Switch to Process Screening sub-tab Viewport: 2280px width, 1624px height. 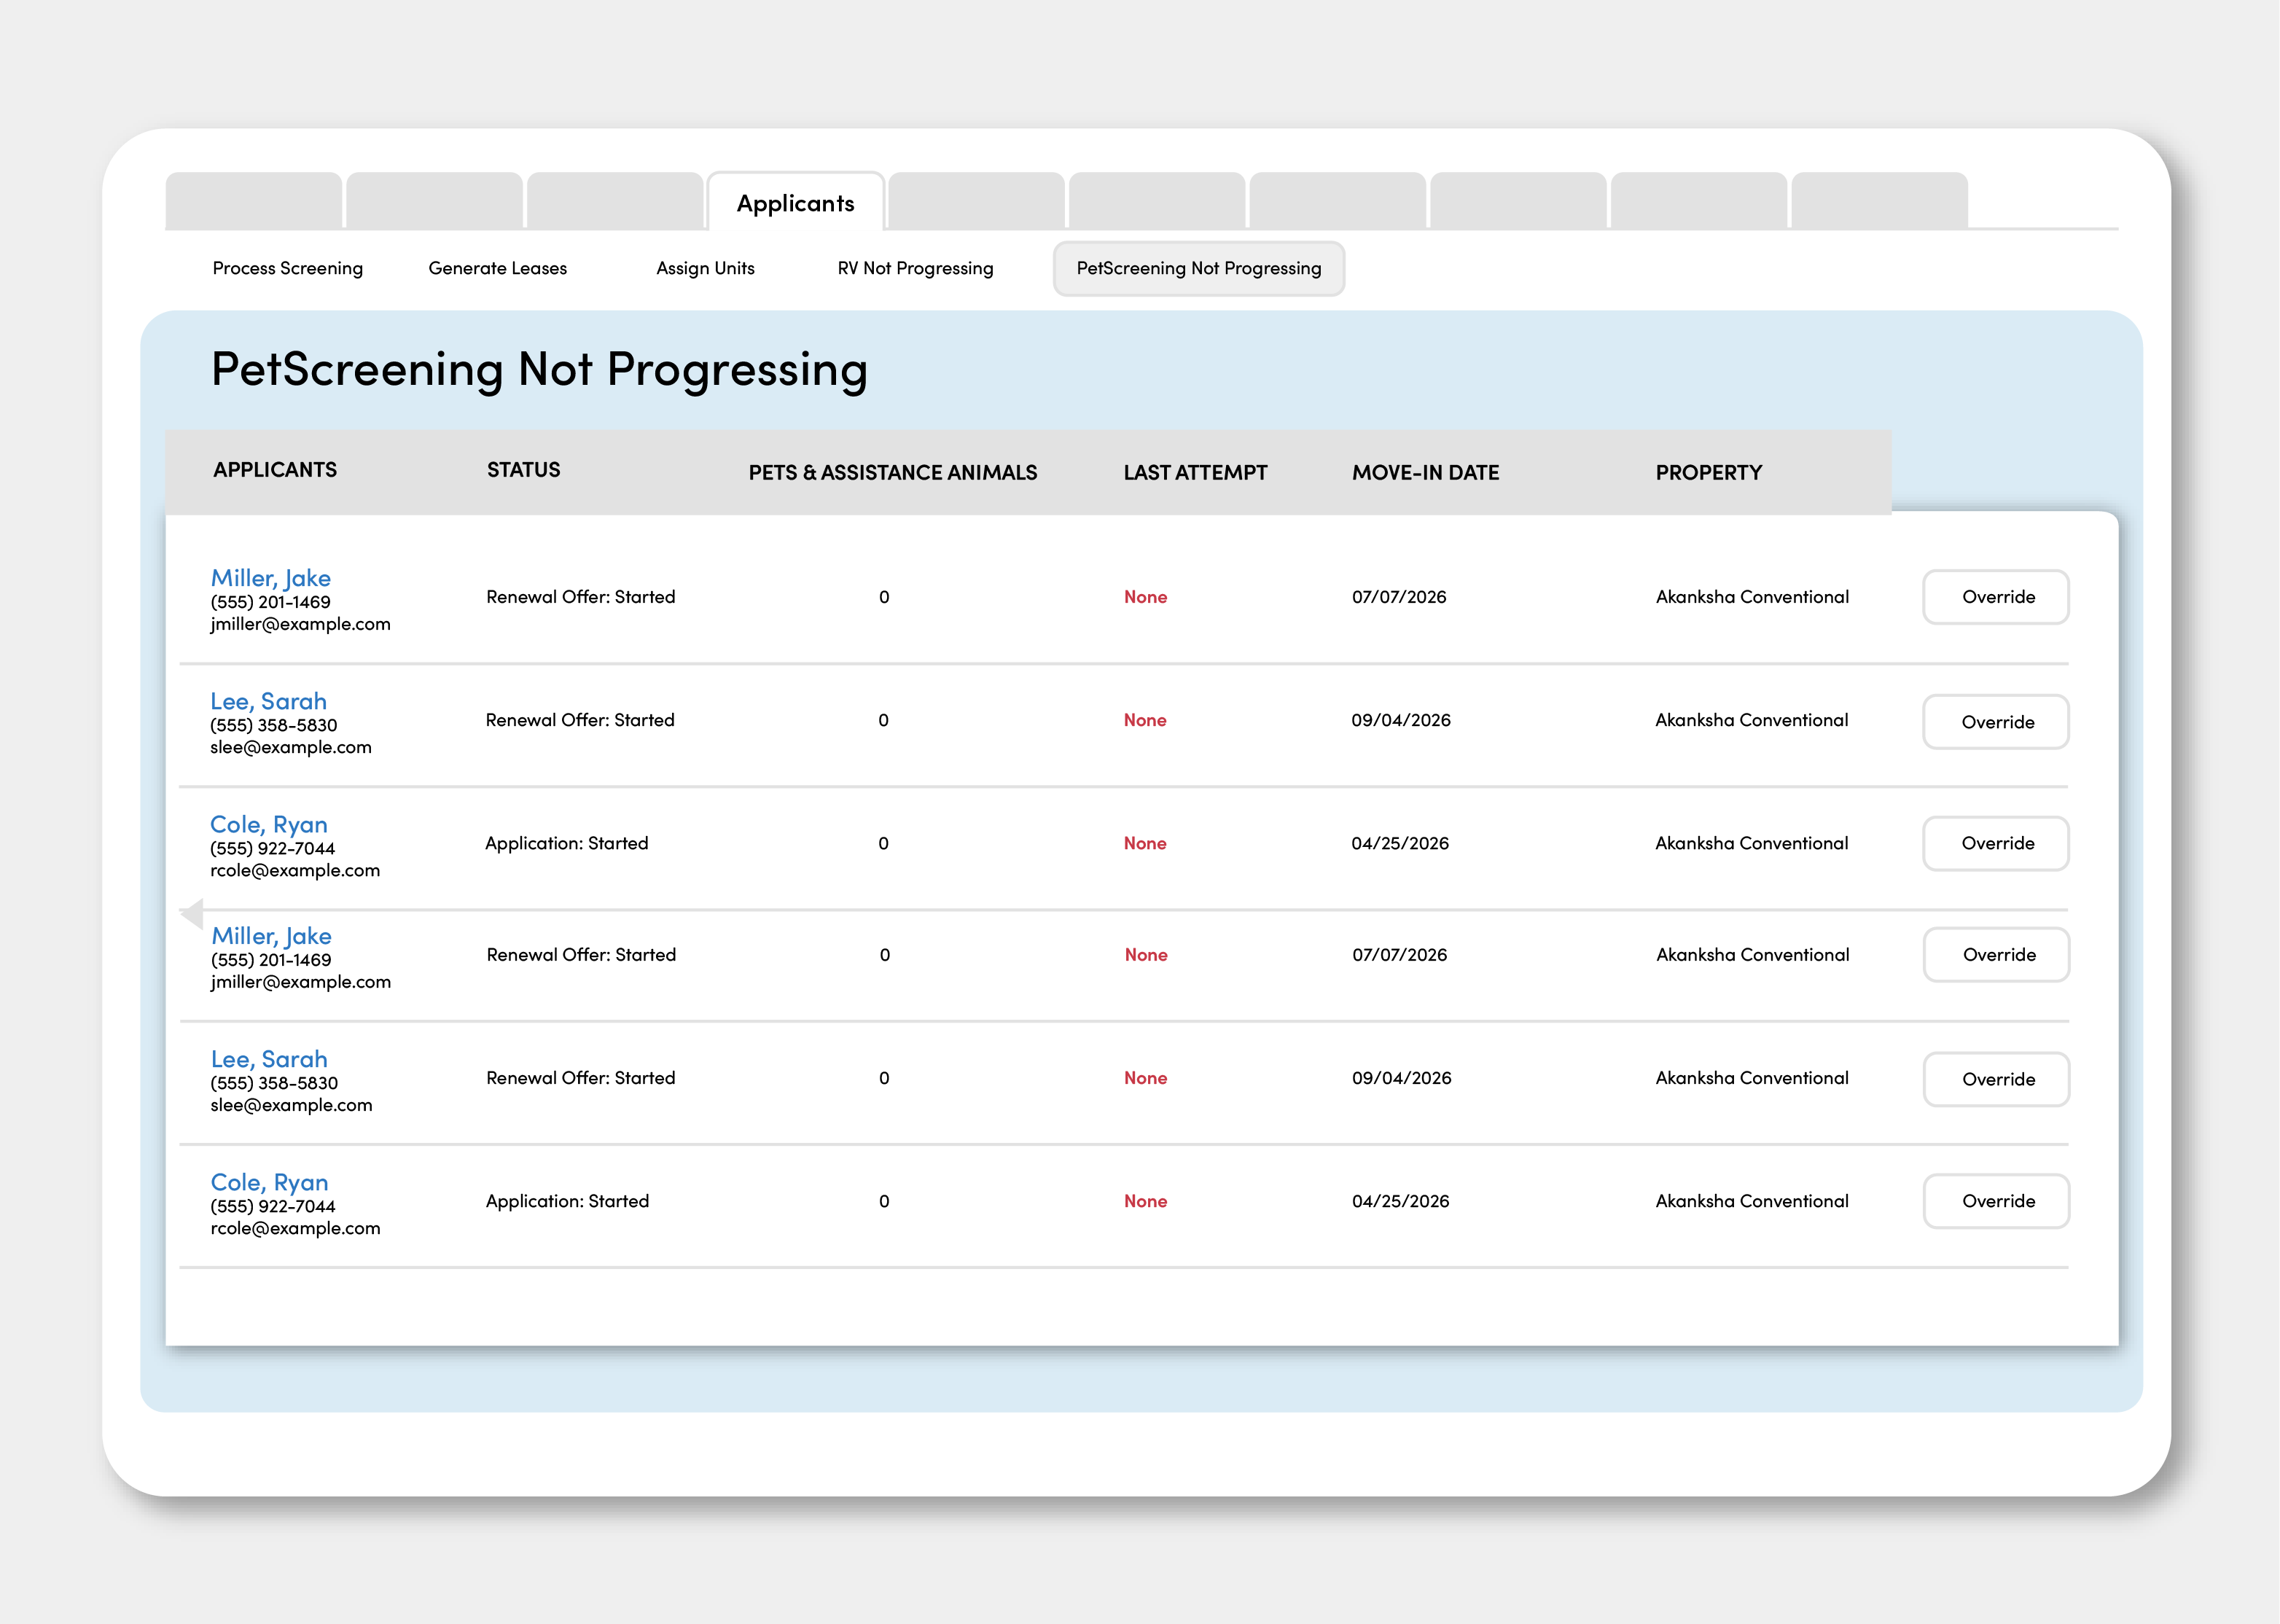(287, 268)
